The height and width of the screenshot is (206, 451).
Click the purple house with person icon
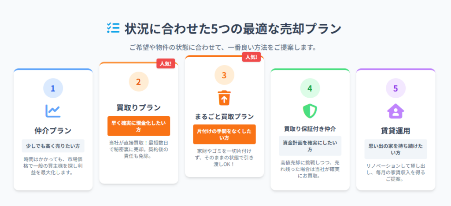pyautogui.click(x=396, y=111)
